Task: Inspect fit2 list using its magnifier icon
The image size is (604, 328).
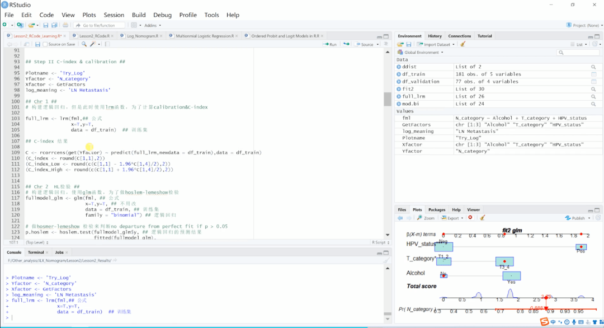Action: click(593, 89)
